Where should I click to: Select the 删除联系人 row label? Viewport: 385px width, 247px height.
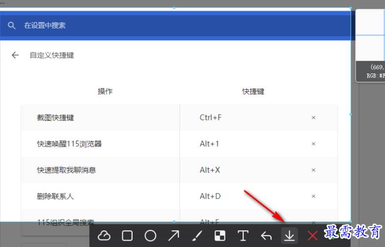[55, 196]
